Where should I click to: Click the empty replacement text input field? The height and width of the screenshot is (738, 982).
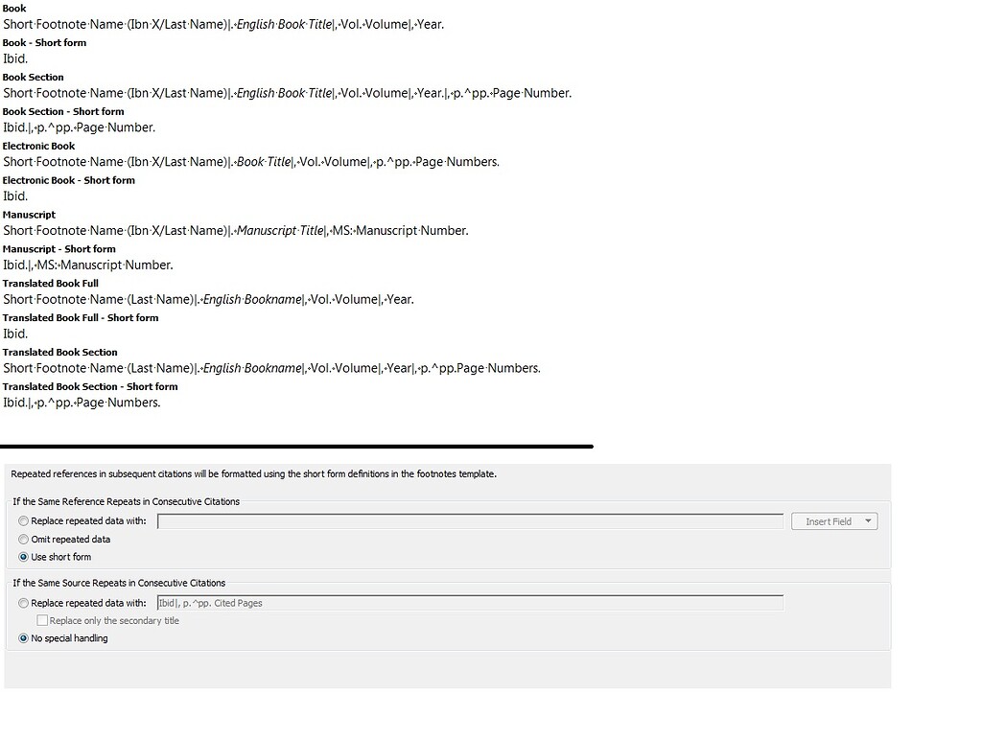[470, 520]
